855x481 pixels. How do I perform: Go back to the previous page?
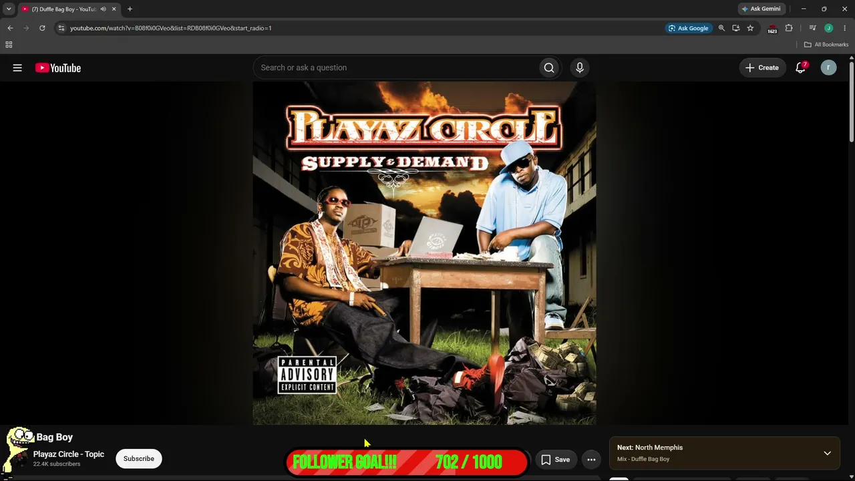tap(10, 28)
